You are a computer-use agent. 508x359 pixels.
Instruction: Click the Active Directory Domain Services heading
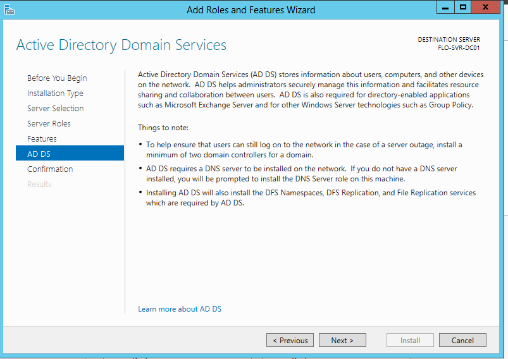tap(121, 46)
